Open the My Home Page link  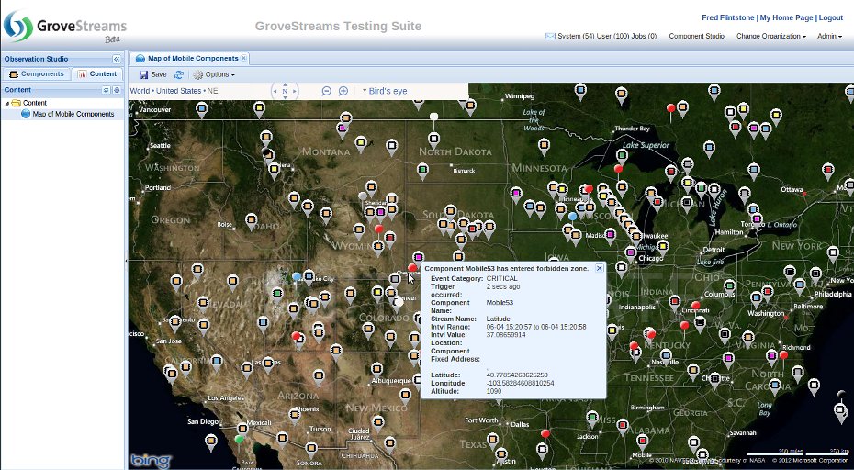pyautogui.click(x=786, y=18)
